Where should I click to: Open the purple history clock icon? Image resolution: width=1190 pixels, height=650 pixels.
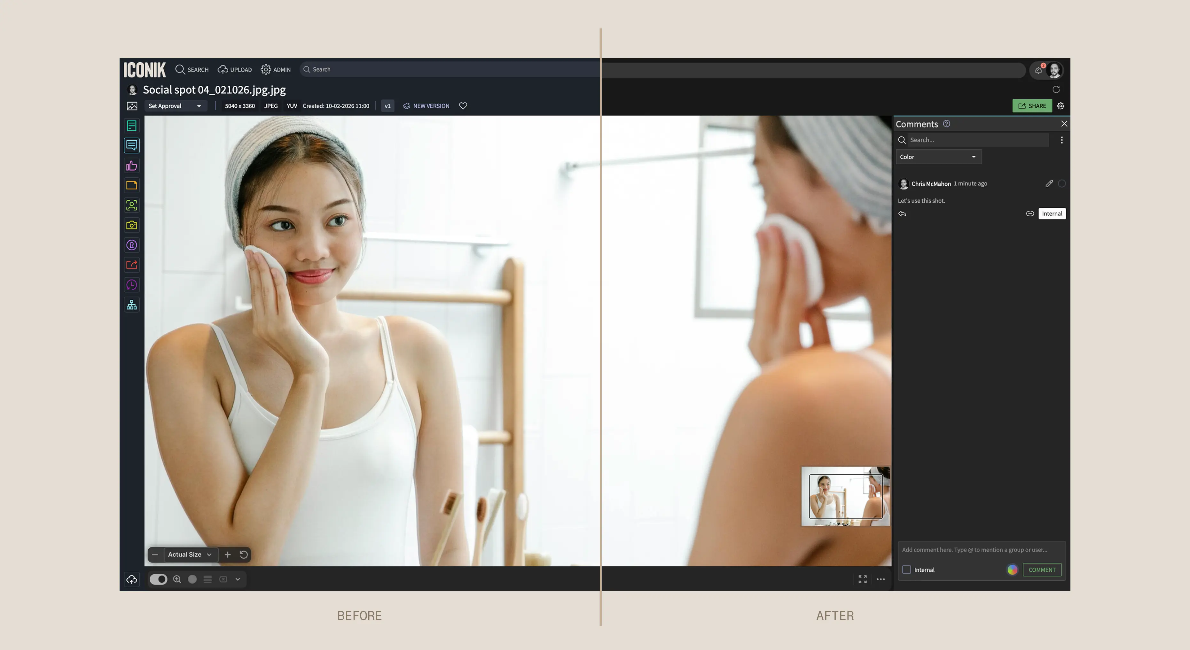point(132,285)
